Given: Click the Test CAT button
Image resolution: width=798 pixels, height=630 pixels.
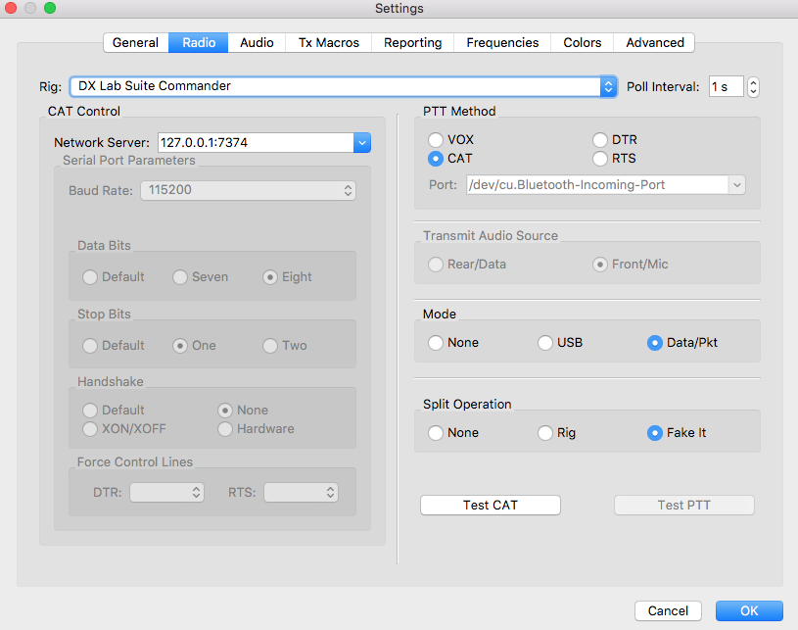Looking at the screenshot, I should coord(490,506).
